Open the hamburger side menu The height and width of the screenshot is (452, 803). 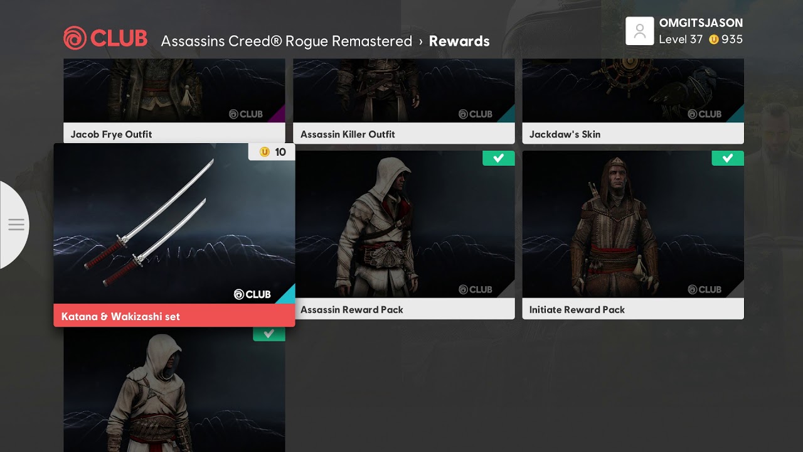[16, 225]
